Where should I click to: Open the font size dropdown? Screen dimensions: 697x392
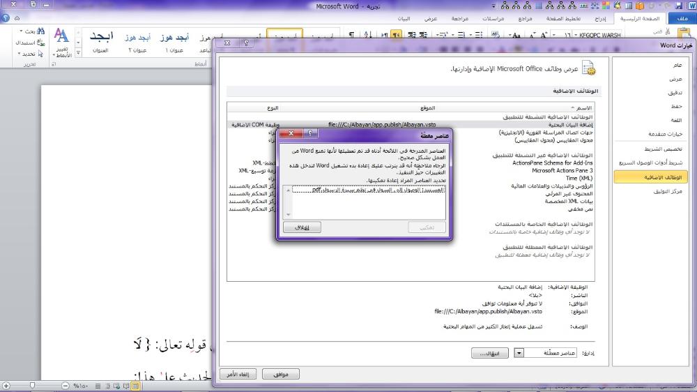point(554,35)
